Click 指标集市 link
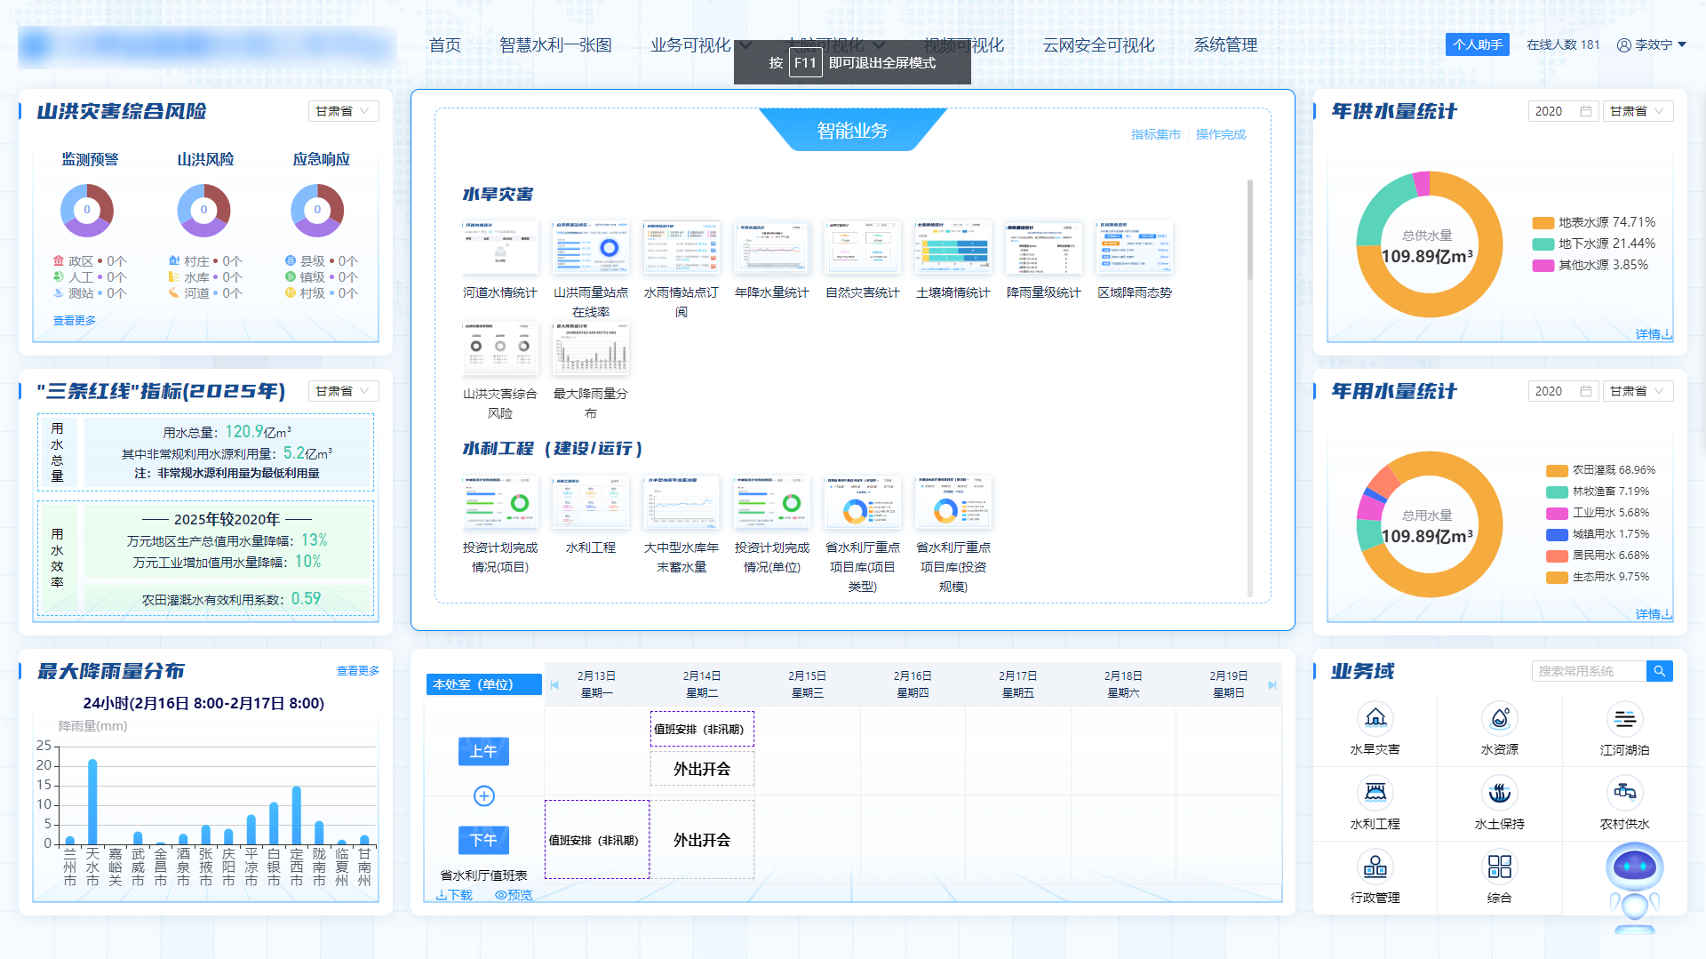 [1155, 134]
